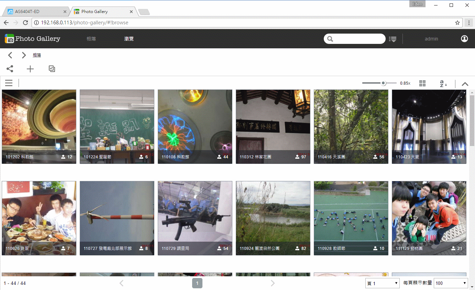The width and height of the screenshot is (475, 290).
Task: Add a new album with plus icon
Action: click(x=30, y=69)
